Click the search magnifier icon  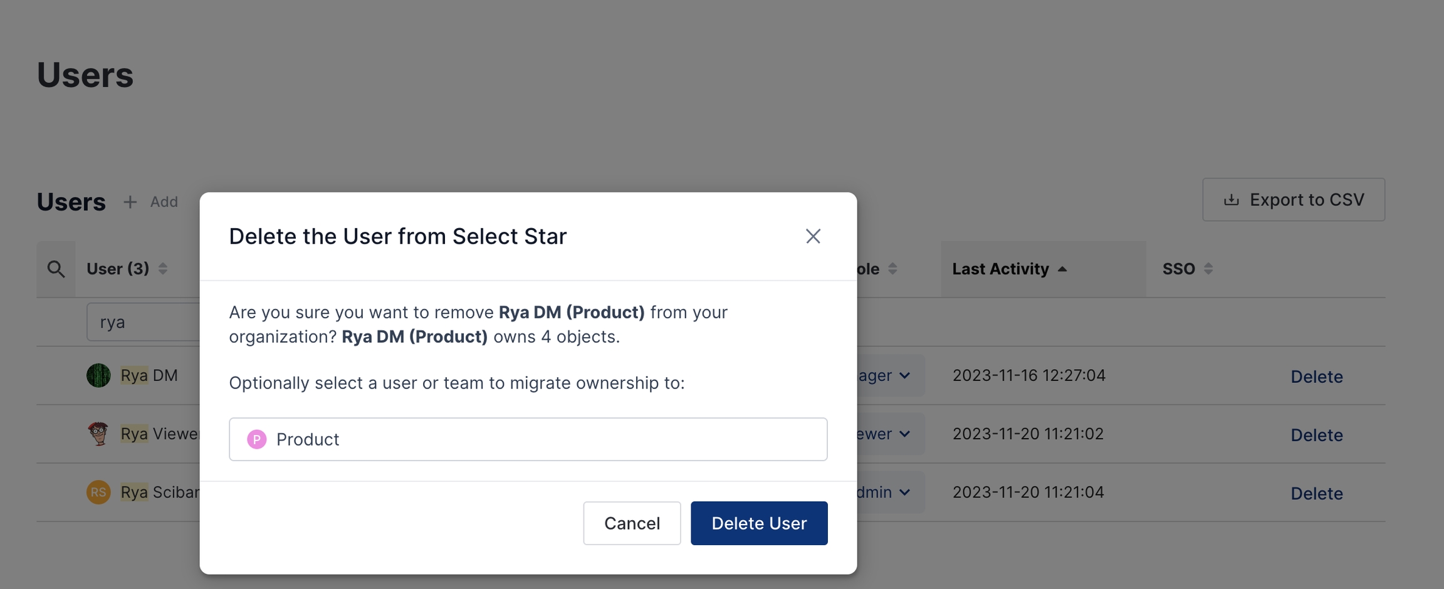click(56, 269)
